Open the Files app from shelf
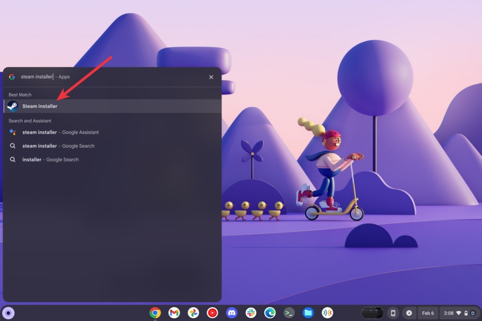 [x=308, y=313]
